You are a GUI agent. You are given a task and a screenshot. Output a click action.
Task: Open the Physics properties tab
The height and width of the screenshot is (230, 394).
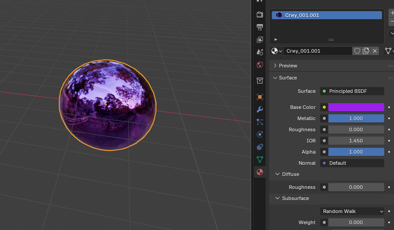click(x=259, y=135)
